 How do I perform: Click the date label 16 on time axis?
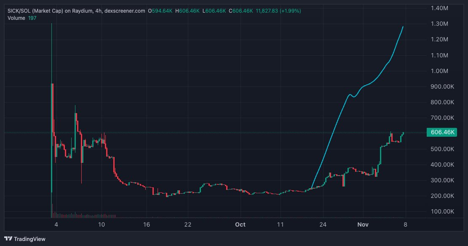point(146,224)
